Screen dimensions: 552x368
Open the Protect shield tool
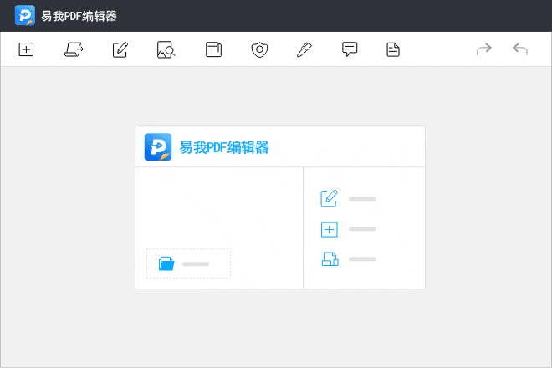click(259, 50)
